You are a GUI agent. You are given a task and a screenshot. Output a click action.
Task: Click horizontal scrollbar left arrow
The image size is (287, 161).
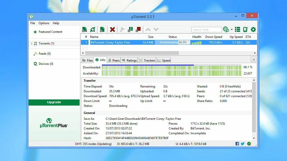(83, 53)
